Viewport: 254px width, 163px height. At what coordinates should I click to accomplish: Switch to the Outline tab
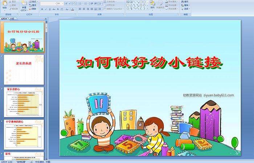point(12,19)
